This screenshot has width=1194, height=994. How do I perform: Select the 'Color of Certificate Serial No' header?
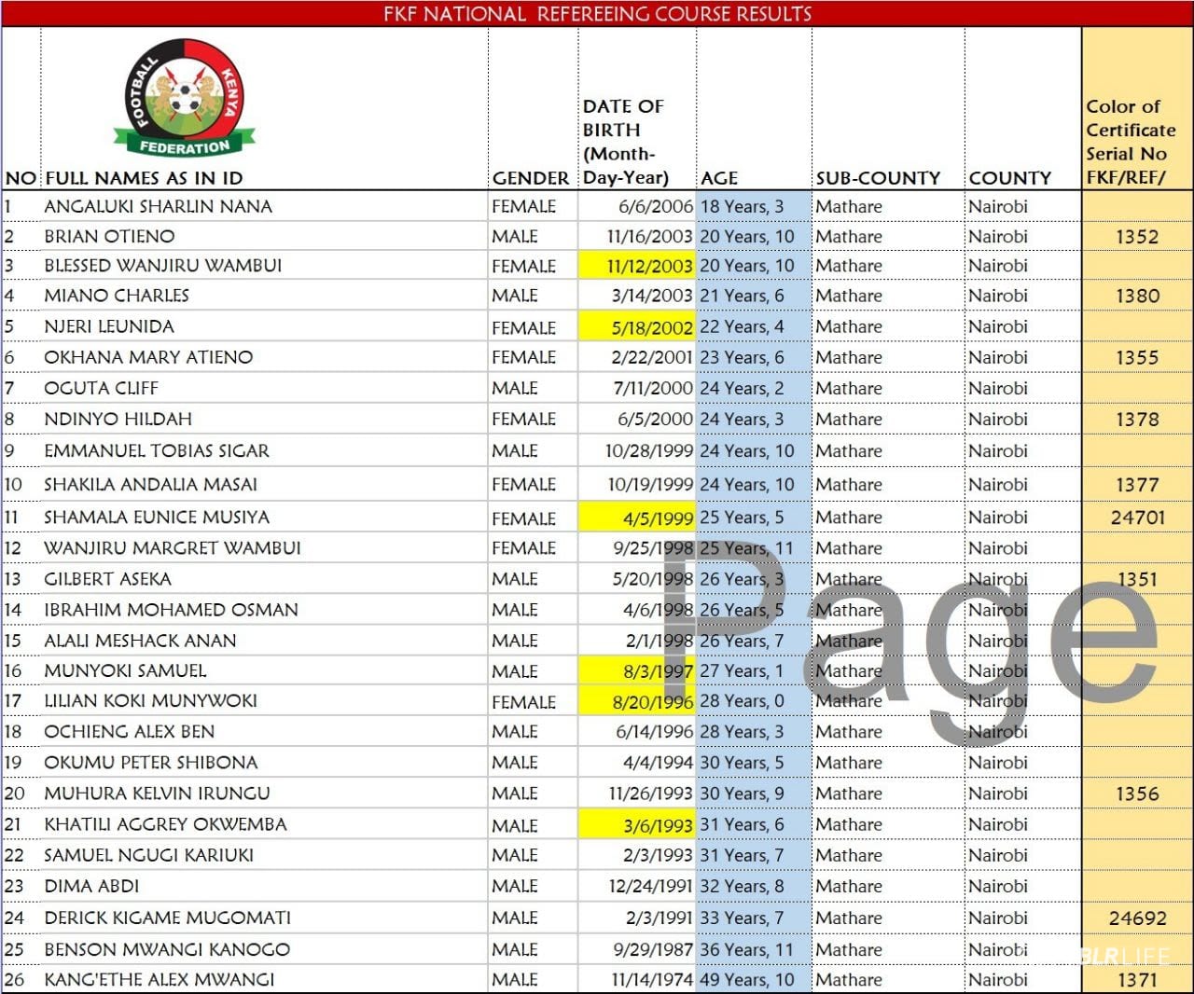tap(1131, 142)
